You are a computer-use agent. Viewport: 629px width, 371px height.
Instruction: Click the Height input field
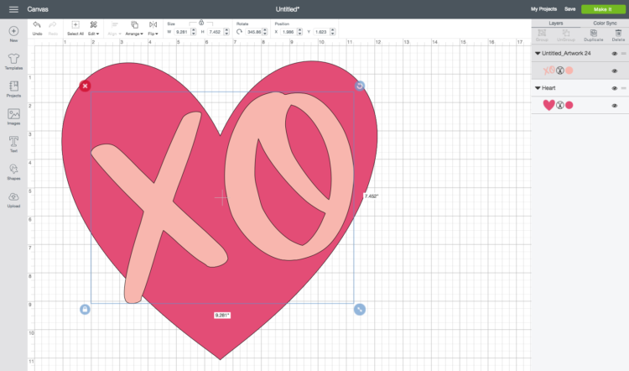(x=215, y=32)
